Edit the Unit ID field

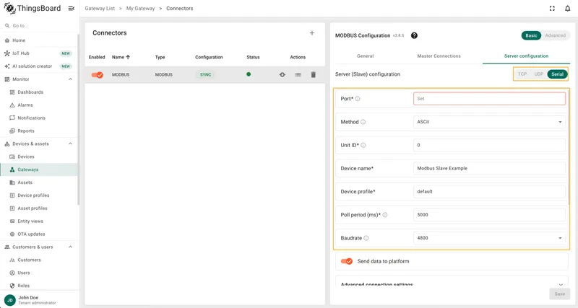(x=490, y=145)
